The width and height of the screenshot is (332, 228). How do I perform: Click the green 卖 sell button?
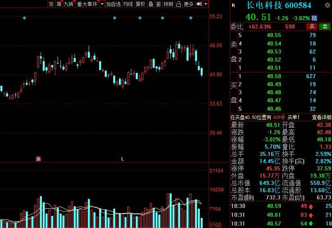click(x=325, y=27)
